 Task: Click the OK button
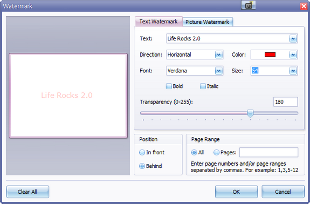236,192
